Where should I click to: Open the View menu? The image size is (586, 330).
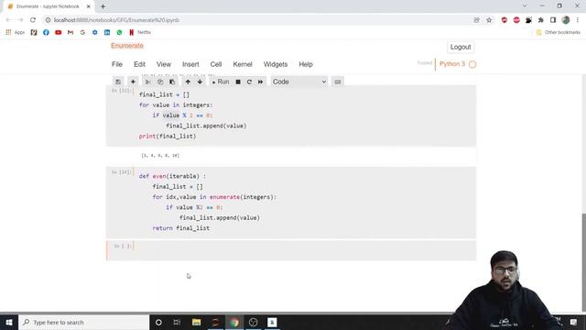164,64
